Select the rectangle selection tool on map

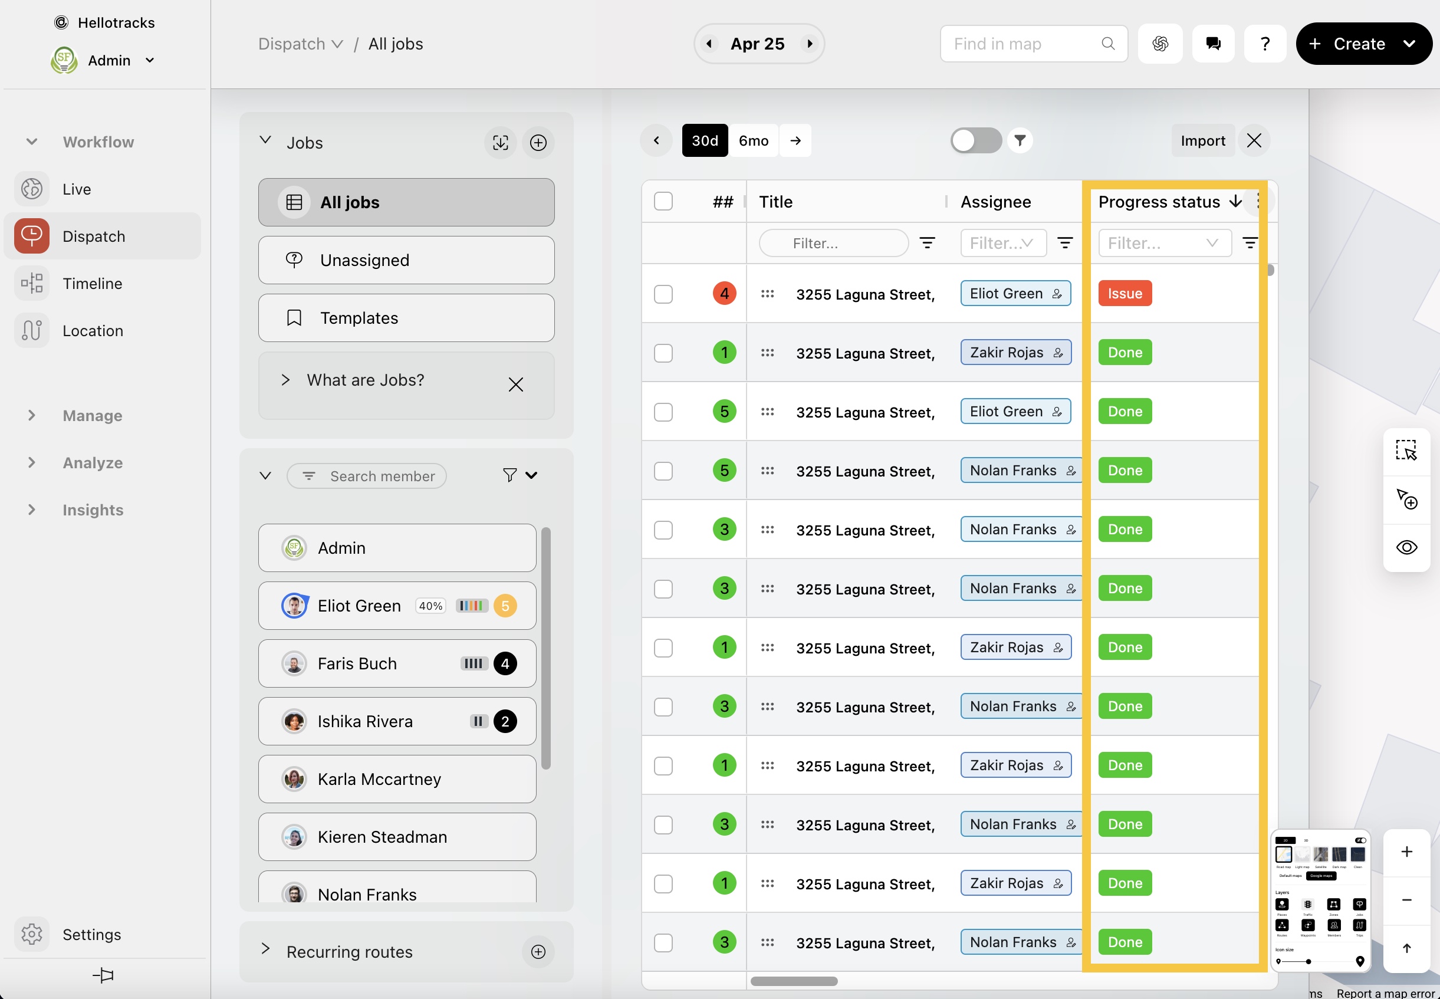coord(1406,451)
